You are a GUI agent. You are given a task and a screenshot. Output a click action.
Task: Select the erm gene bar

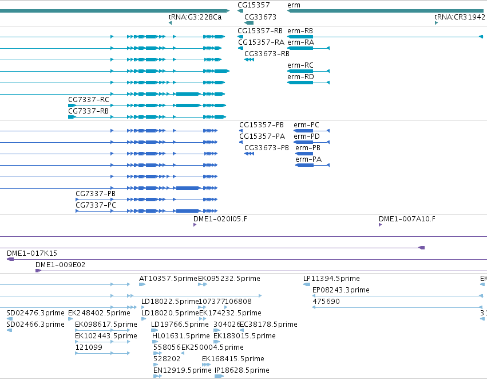point(386,11)
